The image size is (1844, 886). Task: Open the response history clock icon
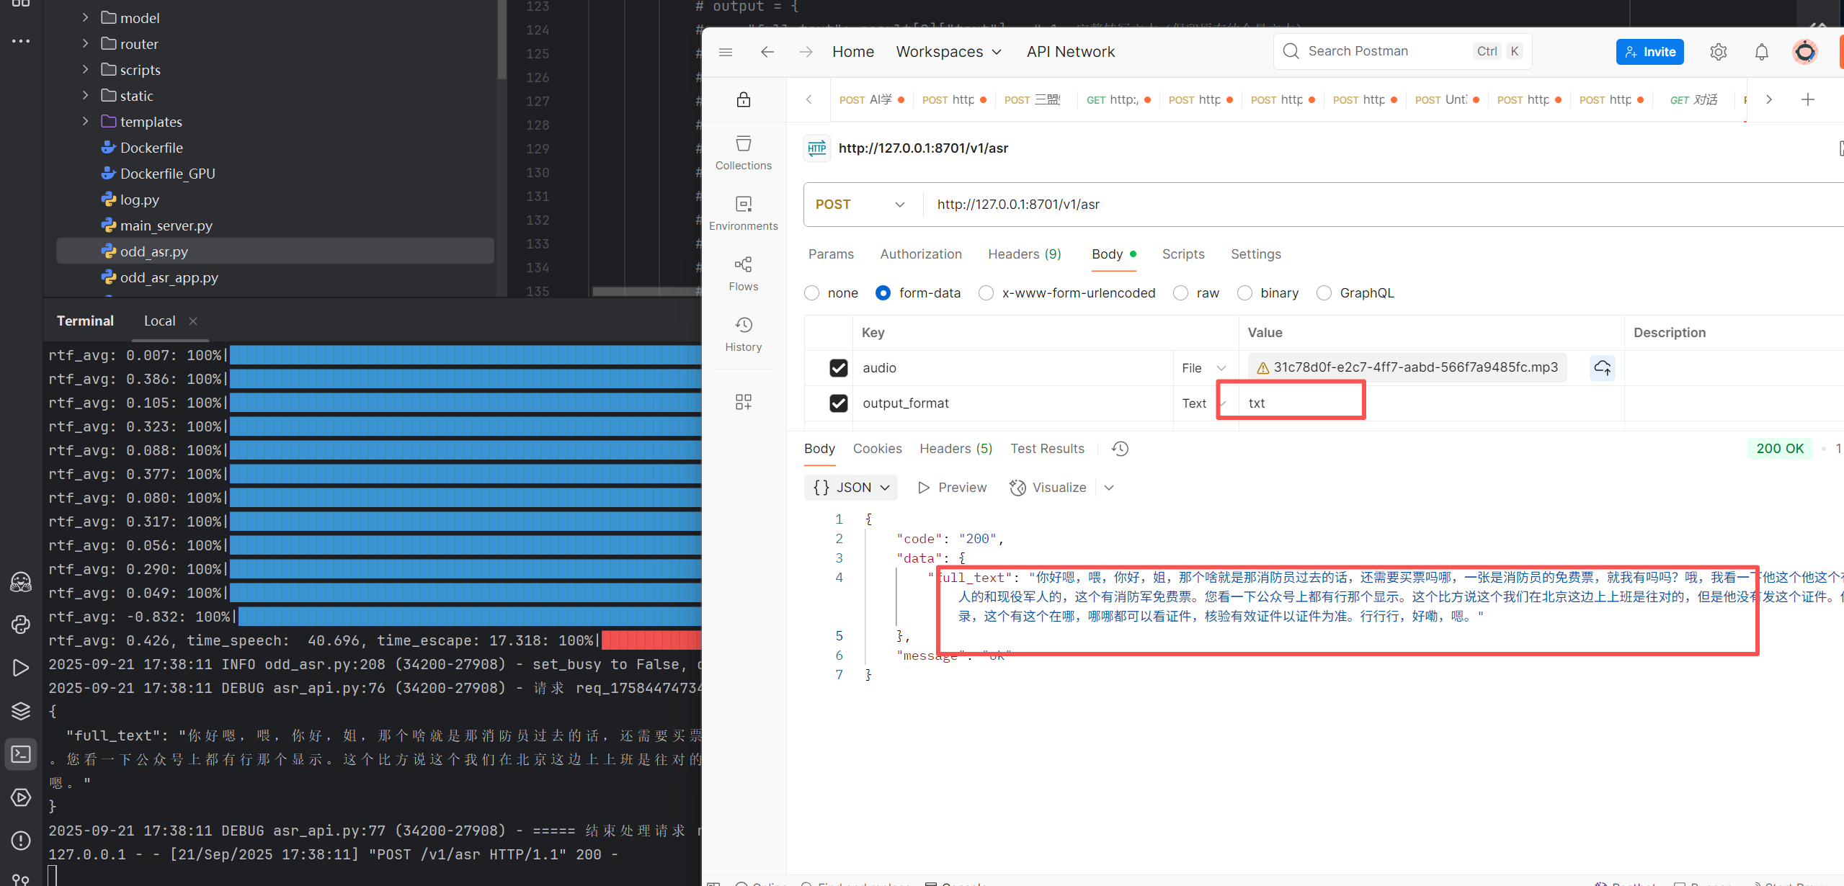pyautogui.click(x=1120, y=449)
